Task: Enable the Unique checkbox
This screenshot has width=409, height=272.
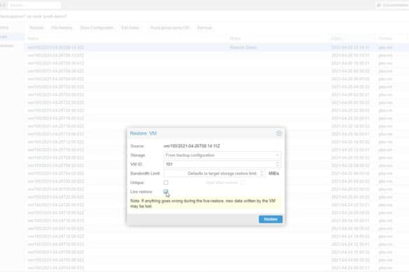Action: [166, 183]
